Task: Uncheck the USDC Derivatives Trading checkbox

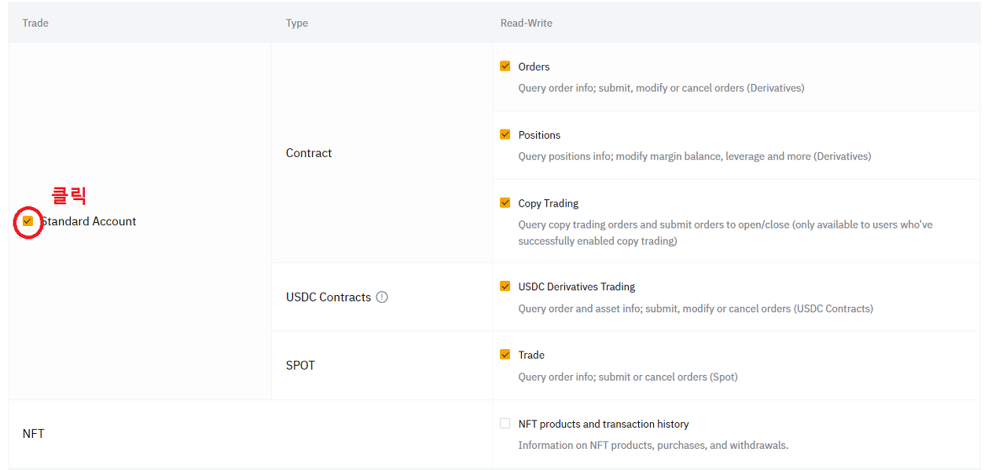Action: (x=505, y=286)
